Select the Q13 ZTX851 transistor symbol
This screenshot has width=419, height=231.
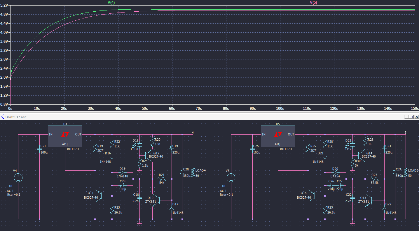[369, 201]
